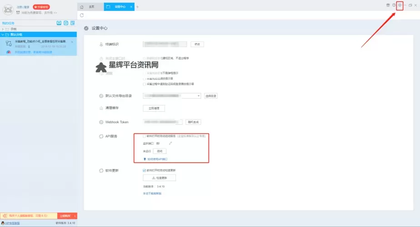Open the 手动下载最新版 link

point(152,193)
